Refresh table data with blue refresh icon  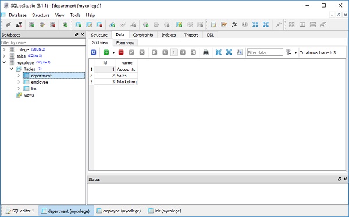94,52
